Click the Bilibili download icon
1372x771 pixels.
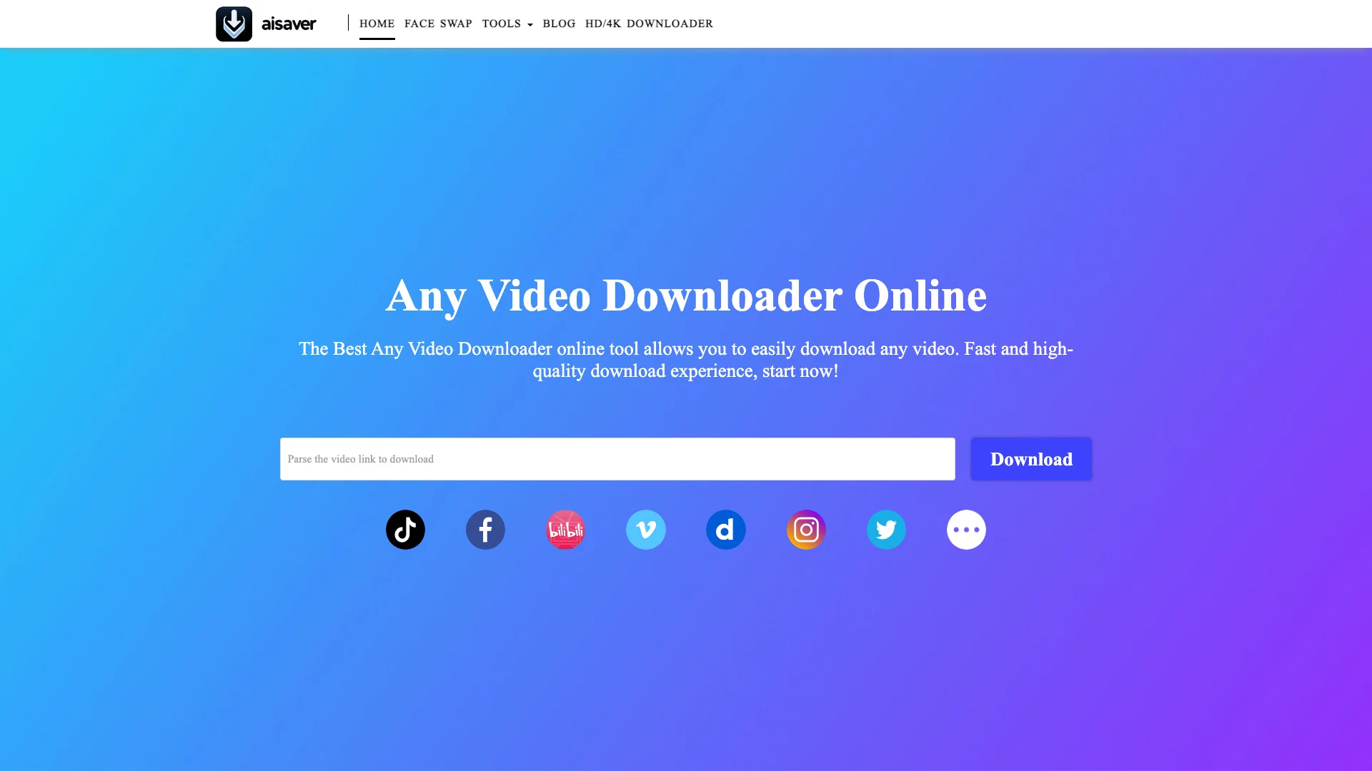pyautogui.click(x=565, y=529)
